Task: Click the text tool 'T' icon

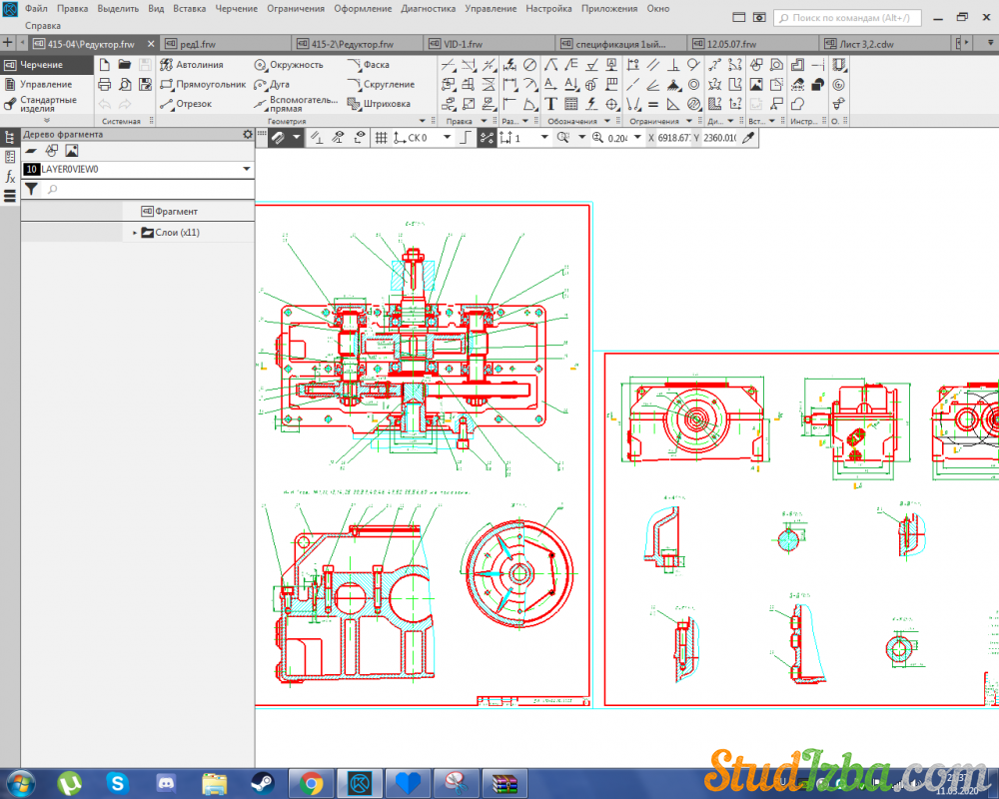Action: 550,104
